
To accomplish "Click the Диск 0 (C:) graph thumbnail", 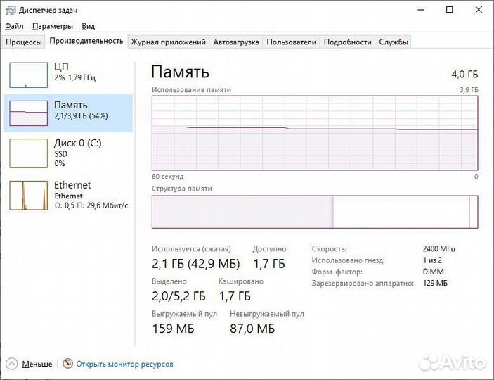I will coord(29,153).
